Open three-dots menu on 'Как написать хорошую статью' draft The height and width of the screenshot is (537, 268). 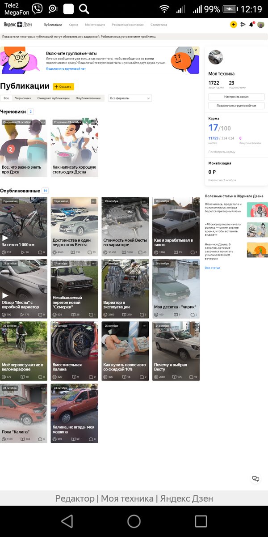tap(94, 122)
